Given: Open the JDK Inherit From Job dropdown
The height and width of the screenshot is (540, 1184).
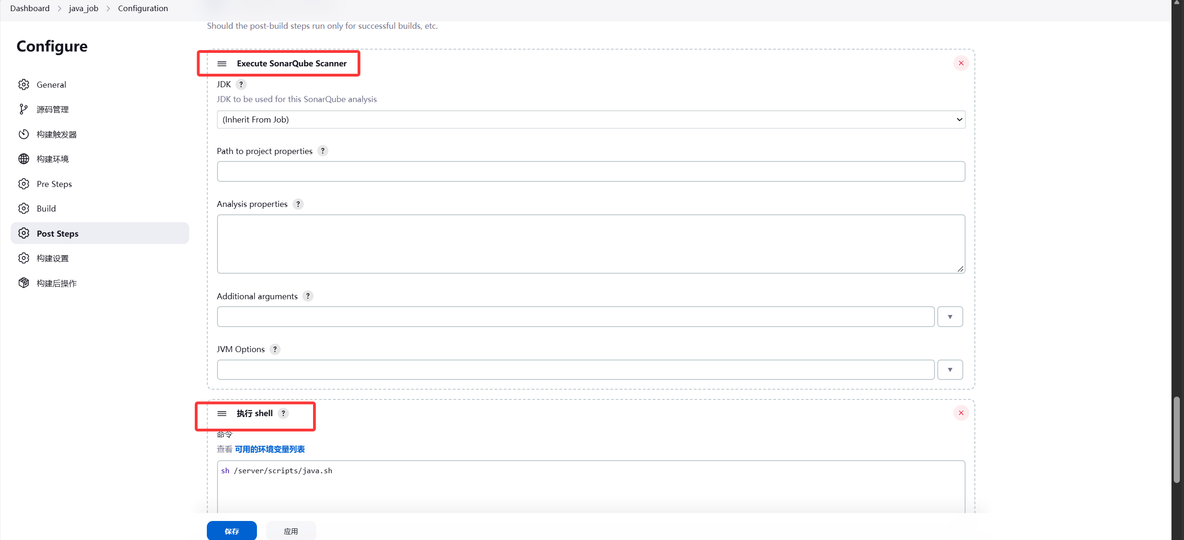Looking at the screenshot, I should pyautogui.click(x=591, y=119).
